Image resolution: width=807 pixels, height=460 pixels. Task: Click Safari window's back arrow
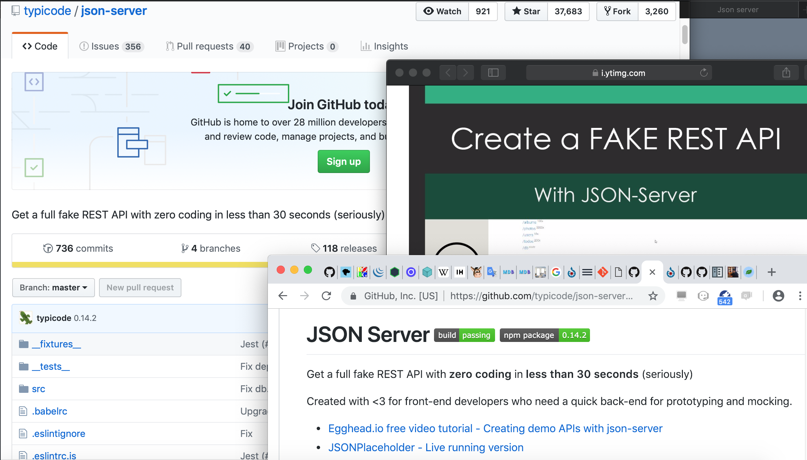click(448, 73)
